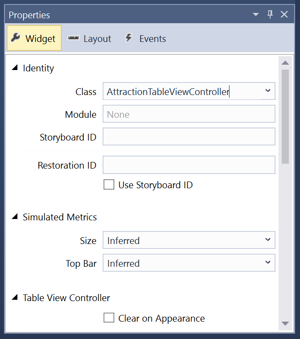Collapse the Table View Controller section
The image size is (300, 339).
15,297
